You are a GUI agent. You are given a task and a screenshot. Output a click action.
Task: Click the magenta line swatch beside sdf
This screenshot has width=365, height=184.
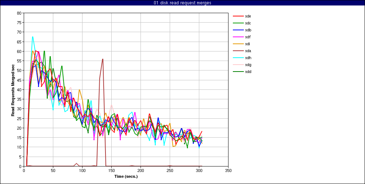pos(238,37)
